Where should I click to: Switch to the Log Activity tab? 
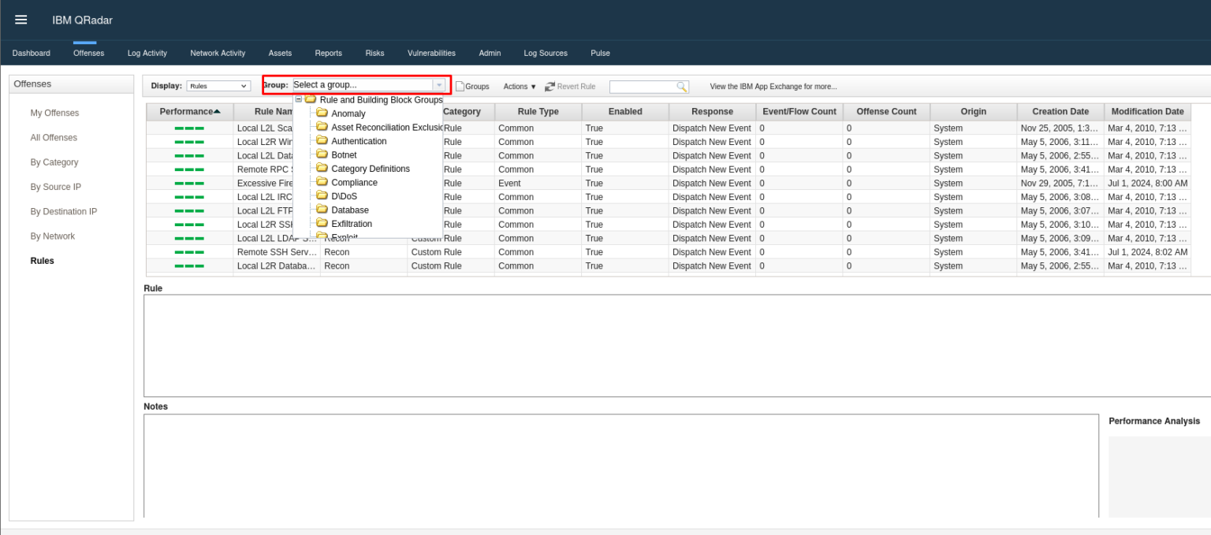coord(147,54)
